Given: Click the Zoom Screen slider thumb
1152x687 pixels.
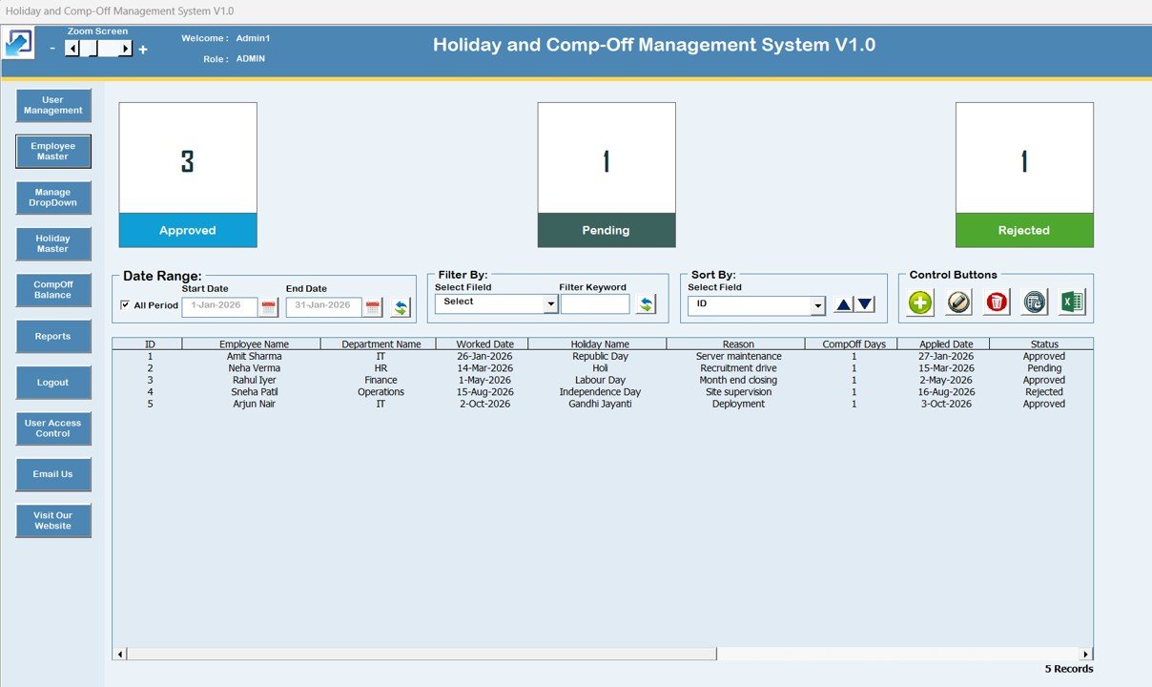Looking at the screenshot, I should pos(93,49).
